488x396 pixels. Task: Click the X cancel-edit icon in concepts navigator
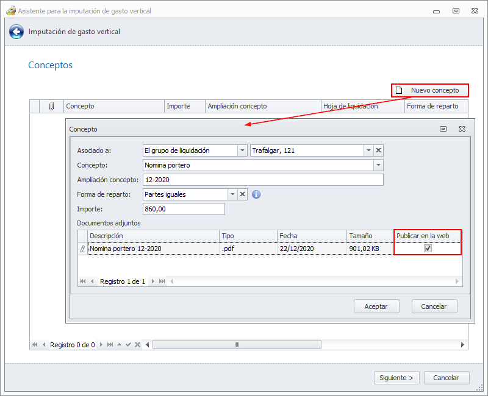pyautogui.click(x=138, y=344)
